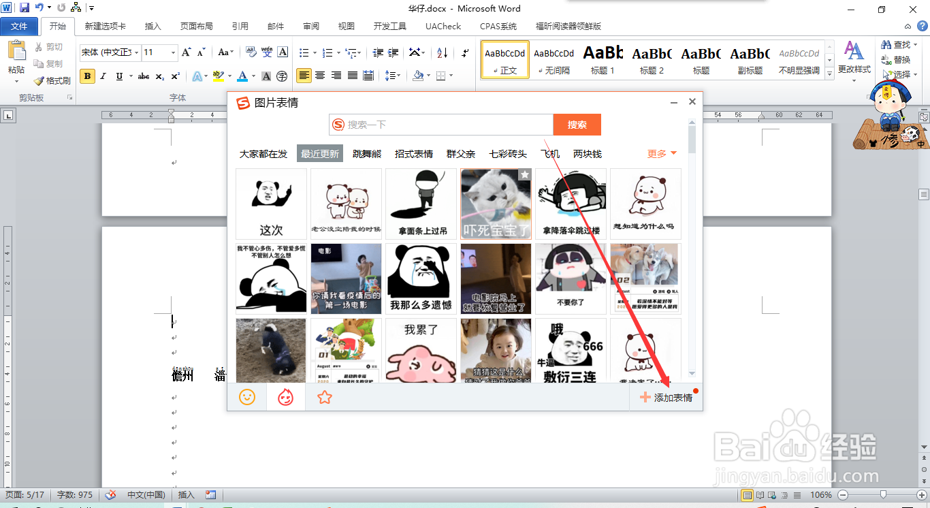Toggle Underline formatting

[x=119, y=76]
